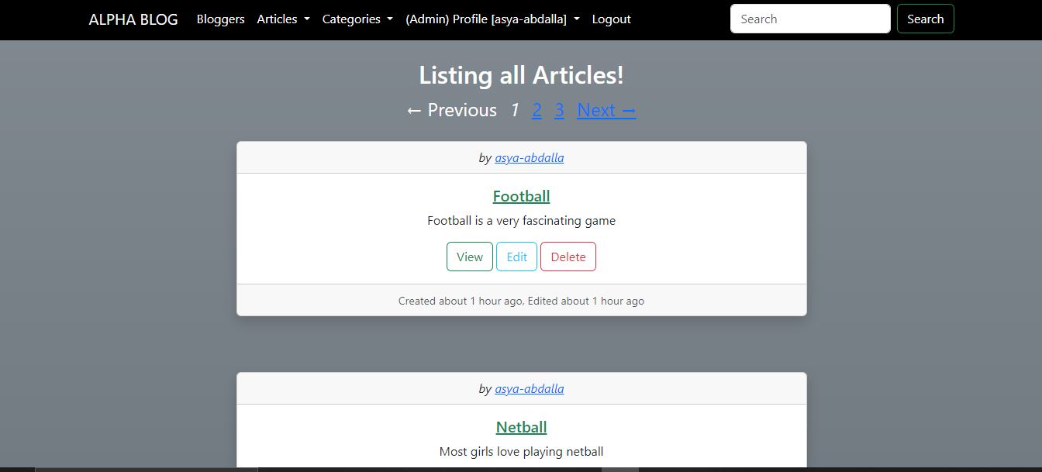Select text 'Most girls love playing netball'
The width and height of the screenshot is (1042, 472).
(x=521, y=452)
